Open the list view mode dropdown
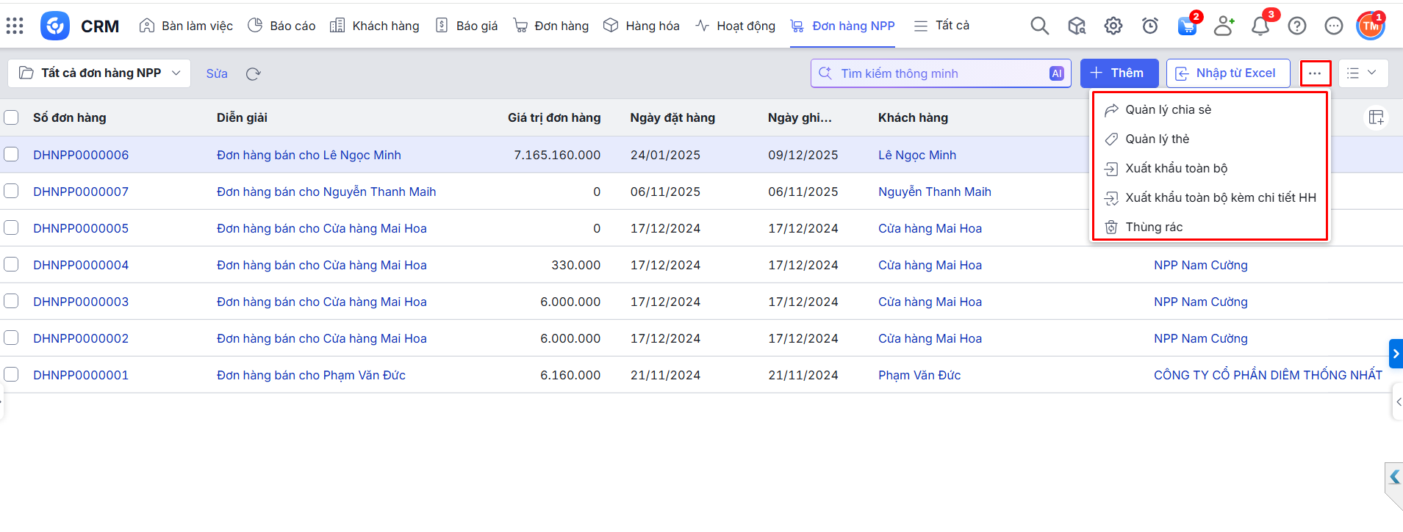Screen dimensions: 1403x532 (x=1363, y=73)
